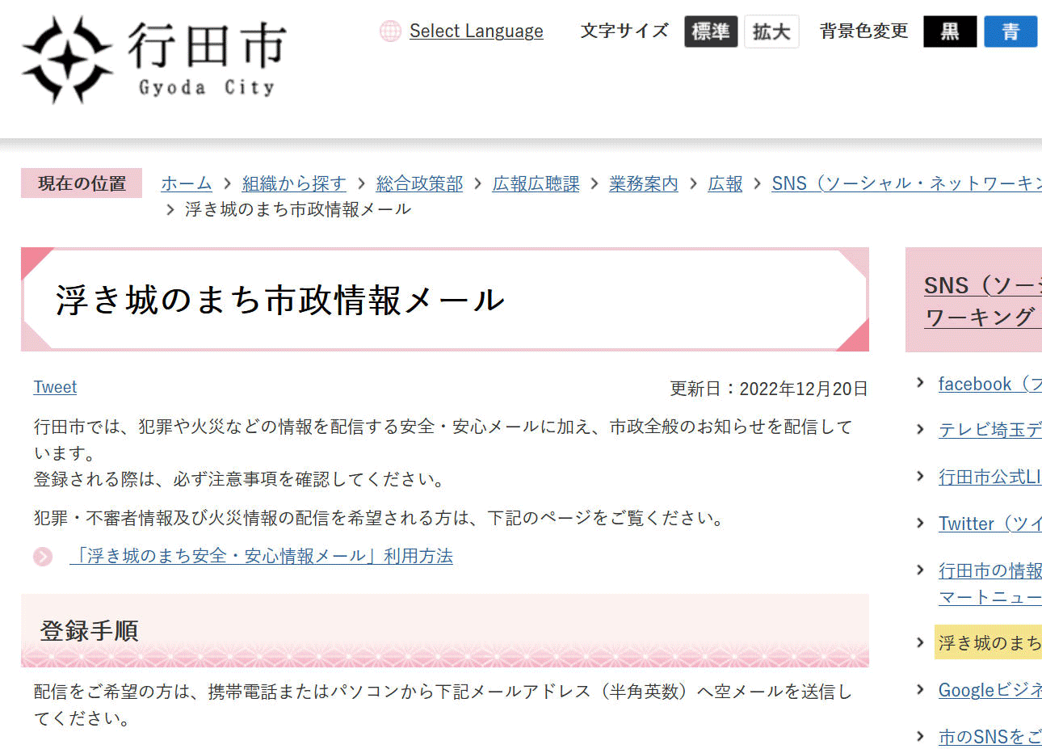Set text size to 標準

(710, 32)
